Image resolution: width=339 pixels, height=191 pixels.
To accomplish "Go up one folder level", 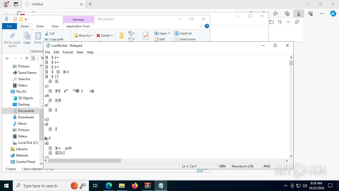I will point(26,58).
